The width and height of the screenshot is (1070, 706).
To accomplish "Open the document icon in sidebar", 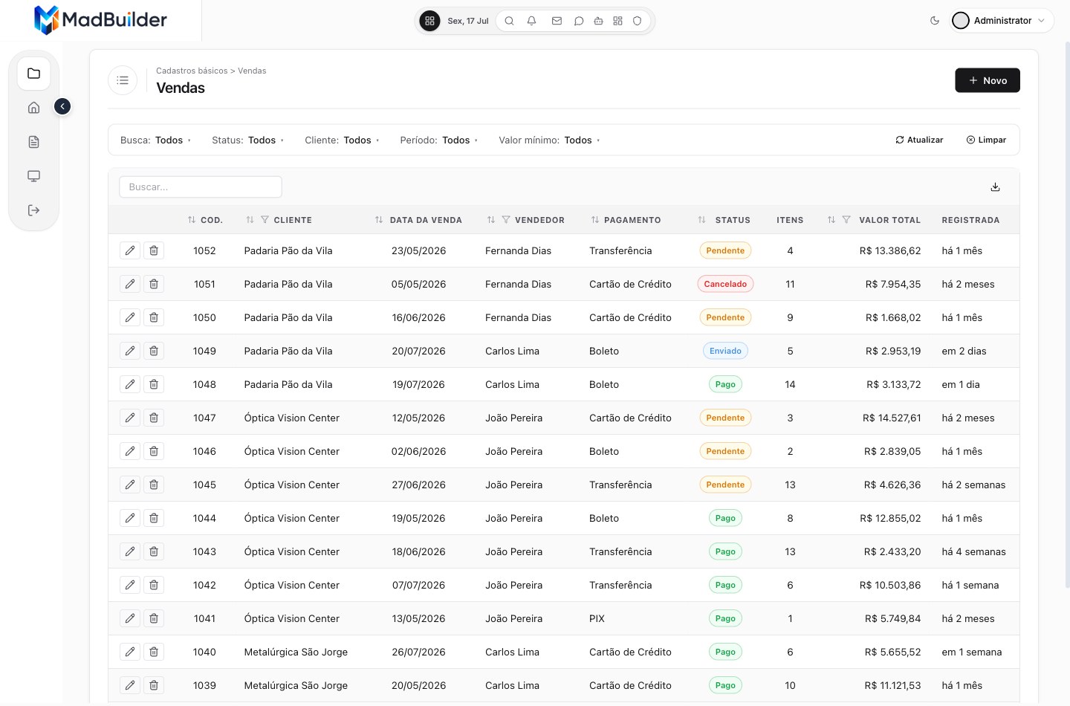I will click(33, 142).
